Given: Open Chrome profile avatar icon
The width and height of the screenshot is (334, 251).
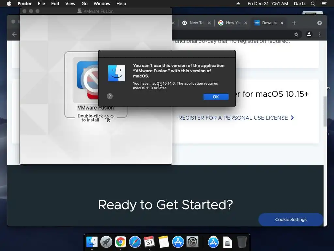Looking at the screenshot, I should pyautogui.click(x=309, y=34).
